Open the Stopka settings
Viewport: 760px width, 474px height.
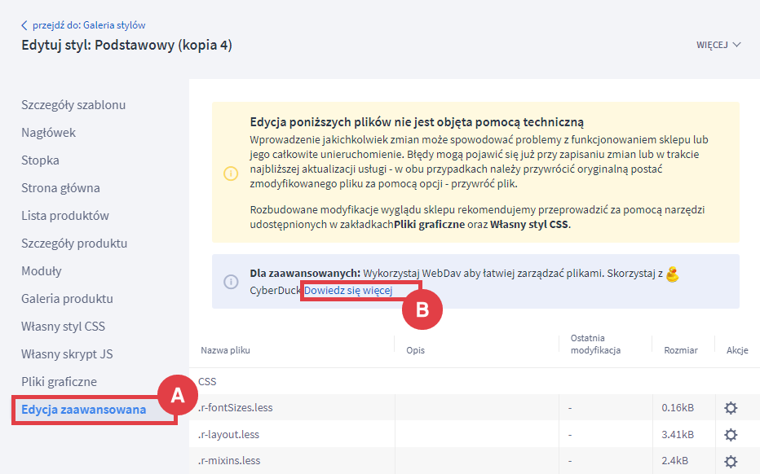40,160
